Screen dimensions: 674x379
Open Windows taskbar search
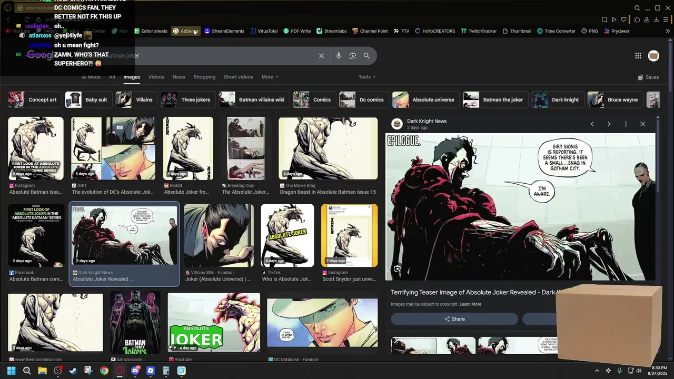26,371
